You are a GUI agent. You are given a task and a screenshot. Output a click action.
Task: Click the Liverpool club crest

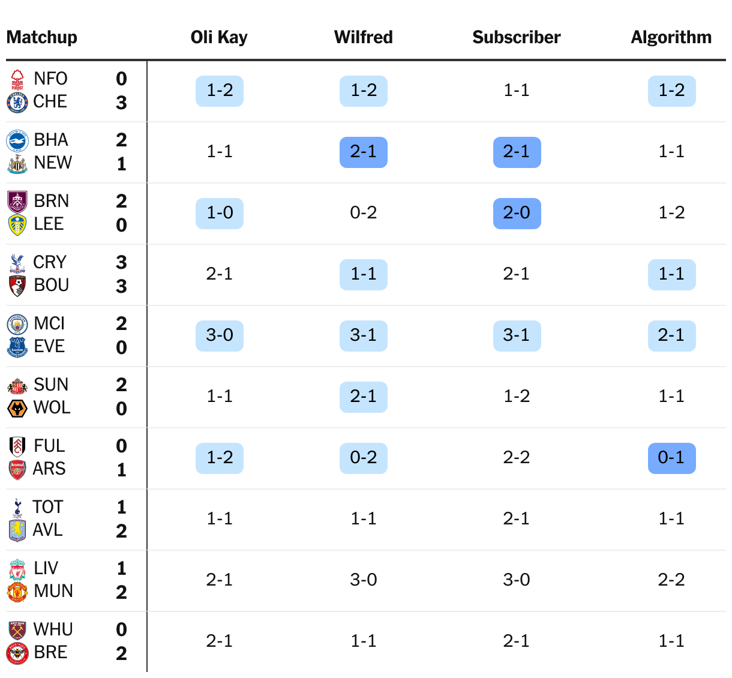coord(17,569)
